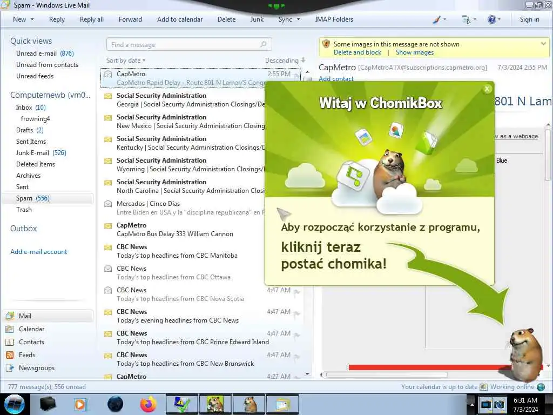Click flag icon on CBC Prince Edward Island message
553x415 pixels.
coord(297,335)
